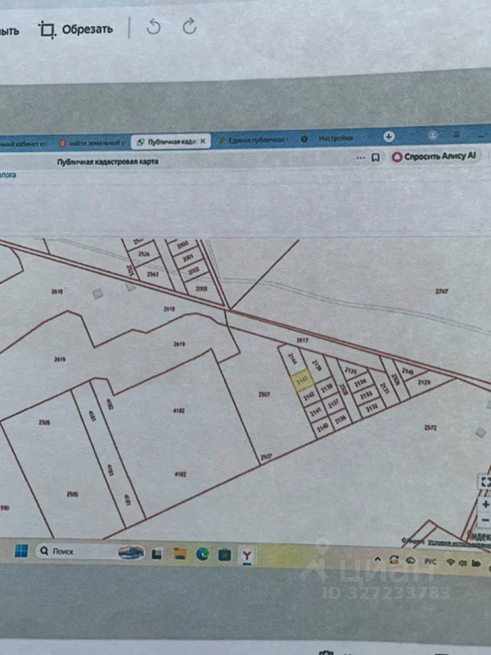Open the Единая публичная browser tab
The width and height of the screenshot is (491, 655).
pos(252,140)
